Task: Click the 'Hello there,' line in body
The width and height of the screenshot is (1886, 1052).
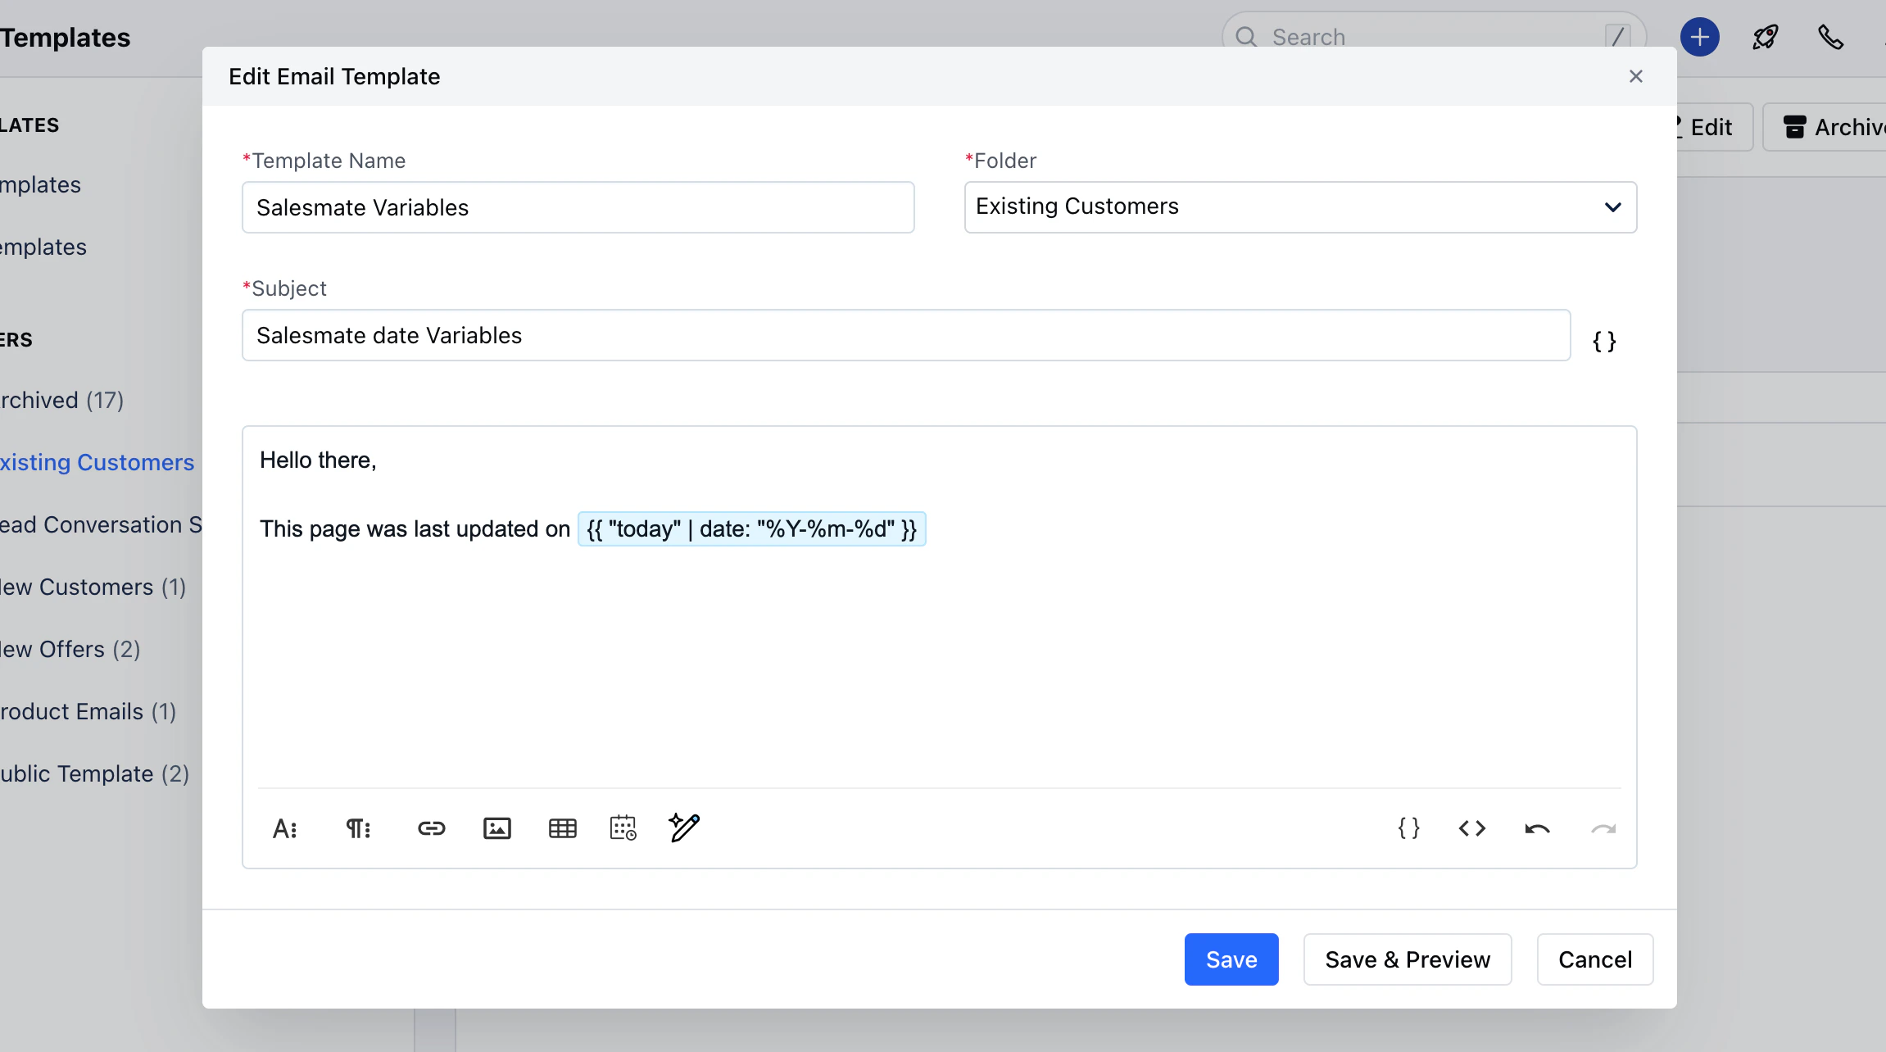Action: coord(318,460)
